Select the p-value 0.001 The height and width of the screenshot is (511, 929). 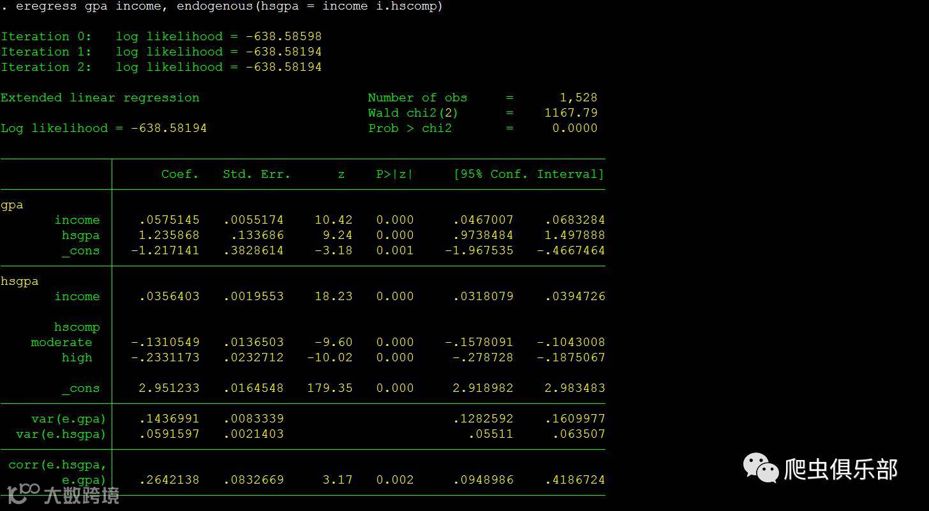[395, 250]
